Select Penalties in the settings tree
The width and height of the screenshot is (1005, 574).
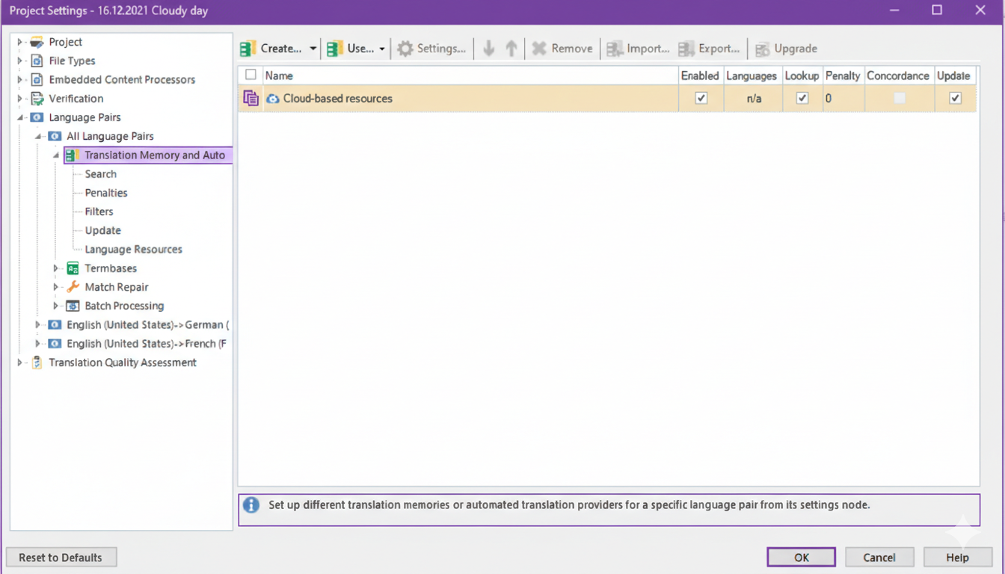[x=106, y=193]
